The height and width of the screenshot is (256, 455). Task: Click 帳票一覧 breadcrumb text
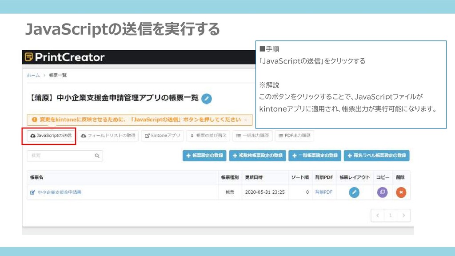pyautogui.click(x=57, y=75)
